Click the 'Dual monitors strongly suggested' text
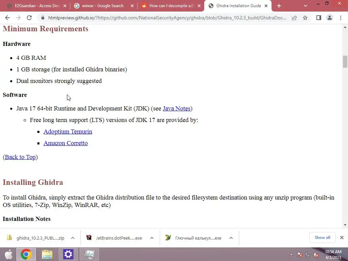This screenshot has height=261, width=348. (59, 81)
